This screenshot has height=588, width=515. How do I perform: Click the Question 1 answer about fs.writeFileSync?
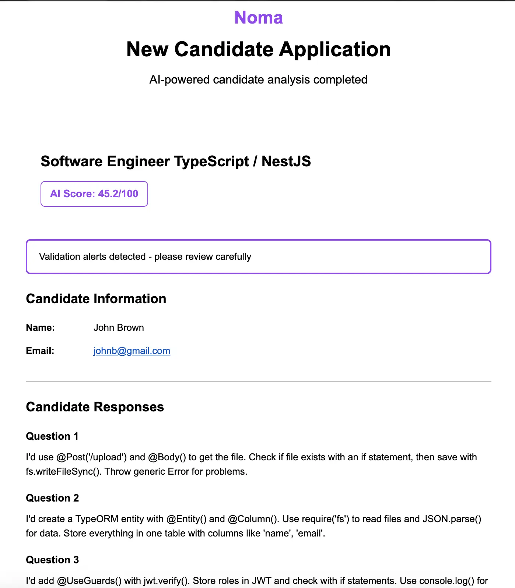(251, 464)
